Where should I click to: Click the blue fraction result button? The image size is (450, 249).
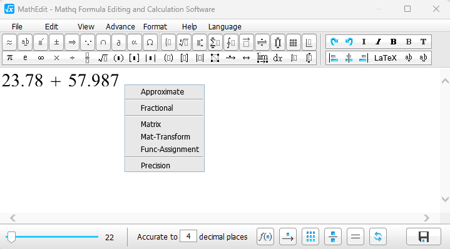[333, 236]
